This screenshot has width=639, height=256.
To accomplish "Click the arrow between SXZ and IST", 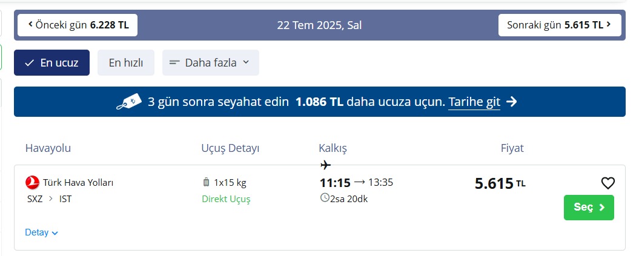I will click(51, 199).
